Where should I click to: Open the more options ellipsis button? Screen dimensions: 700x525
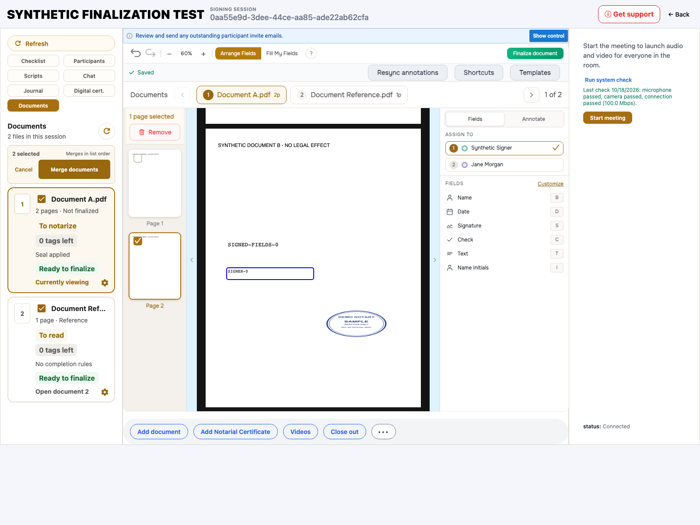pyautogui.click(x=383, y=432)
